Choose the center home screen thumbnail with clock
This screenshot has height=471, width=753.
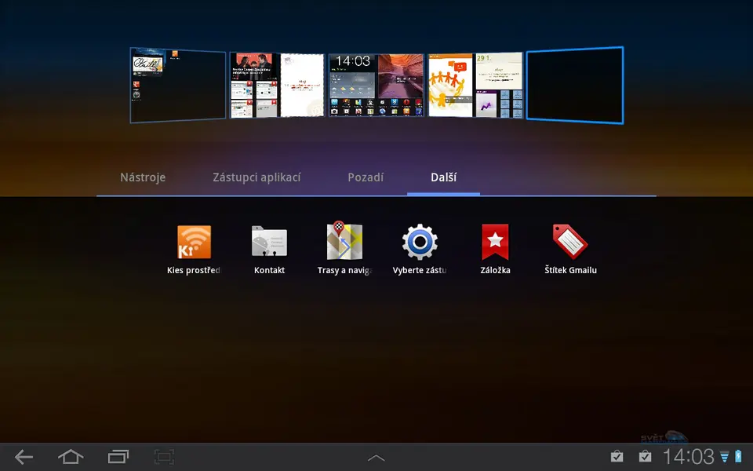pos(376,86)
